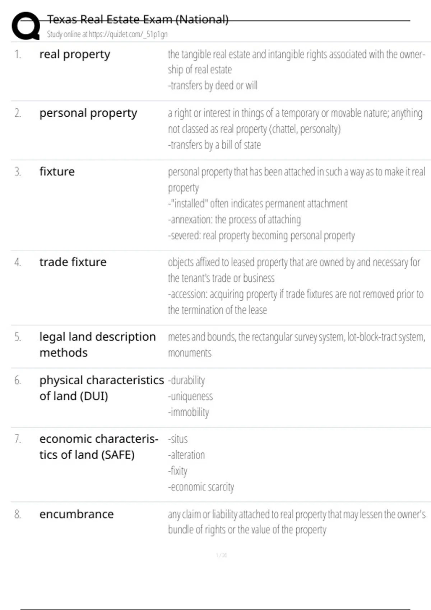The image size is (431, 610).
Task: Click the '-economic scarcity' list entry
Action: 201,487
